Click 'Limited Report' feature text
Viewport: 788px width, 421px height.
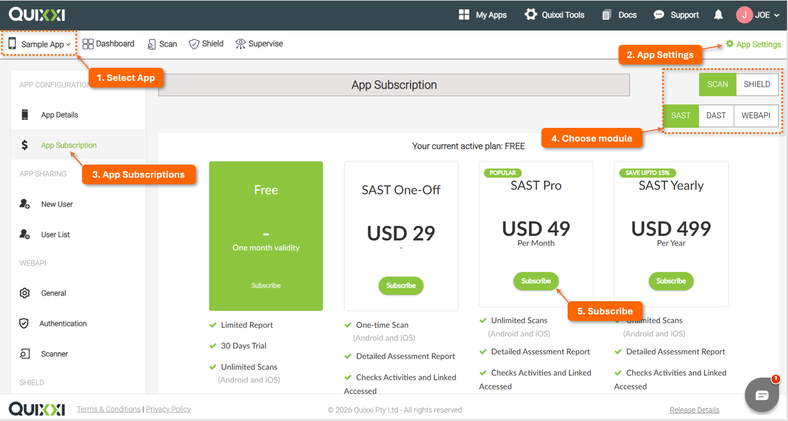[247, 325]
